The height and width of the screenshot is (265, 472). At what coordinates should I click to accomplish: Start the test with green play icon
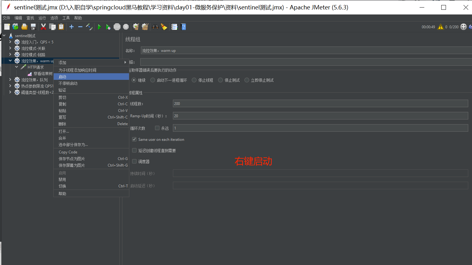pyautogui.click(x=99, y=27)
